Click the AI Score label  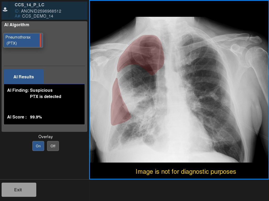[x=17, y=117]
